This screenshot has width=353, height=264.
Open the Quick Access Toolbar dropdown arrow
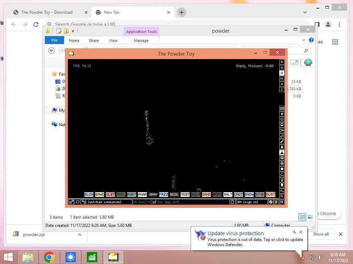pyautogui.click(x=73, y=31)
